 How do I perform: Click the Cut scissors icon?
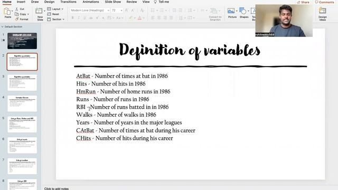(16, 9)
